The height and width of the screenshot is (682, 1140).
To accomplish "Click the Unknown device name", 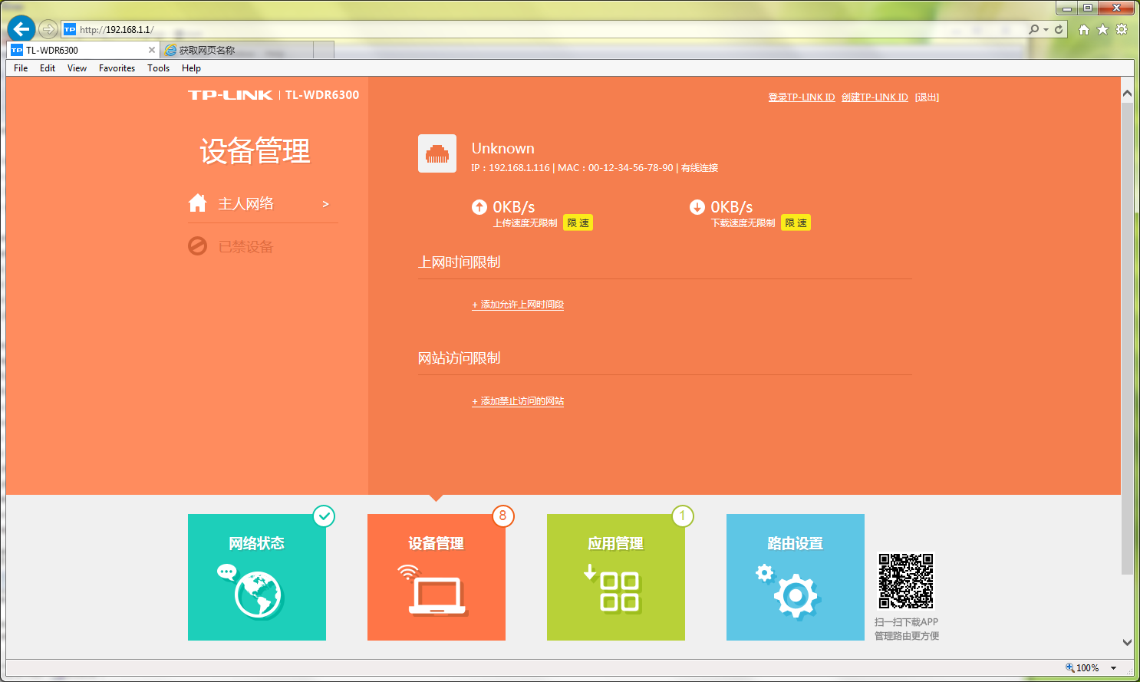I will pos(502,148).
